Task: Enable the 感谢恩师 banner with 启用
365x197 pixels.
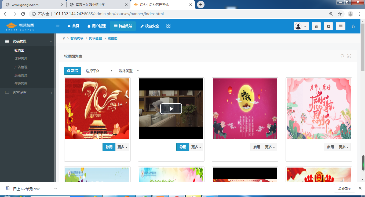Action: (x=330, y=147)
